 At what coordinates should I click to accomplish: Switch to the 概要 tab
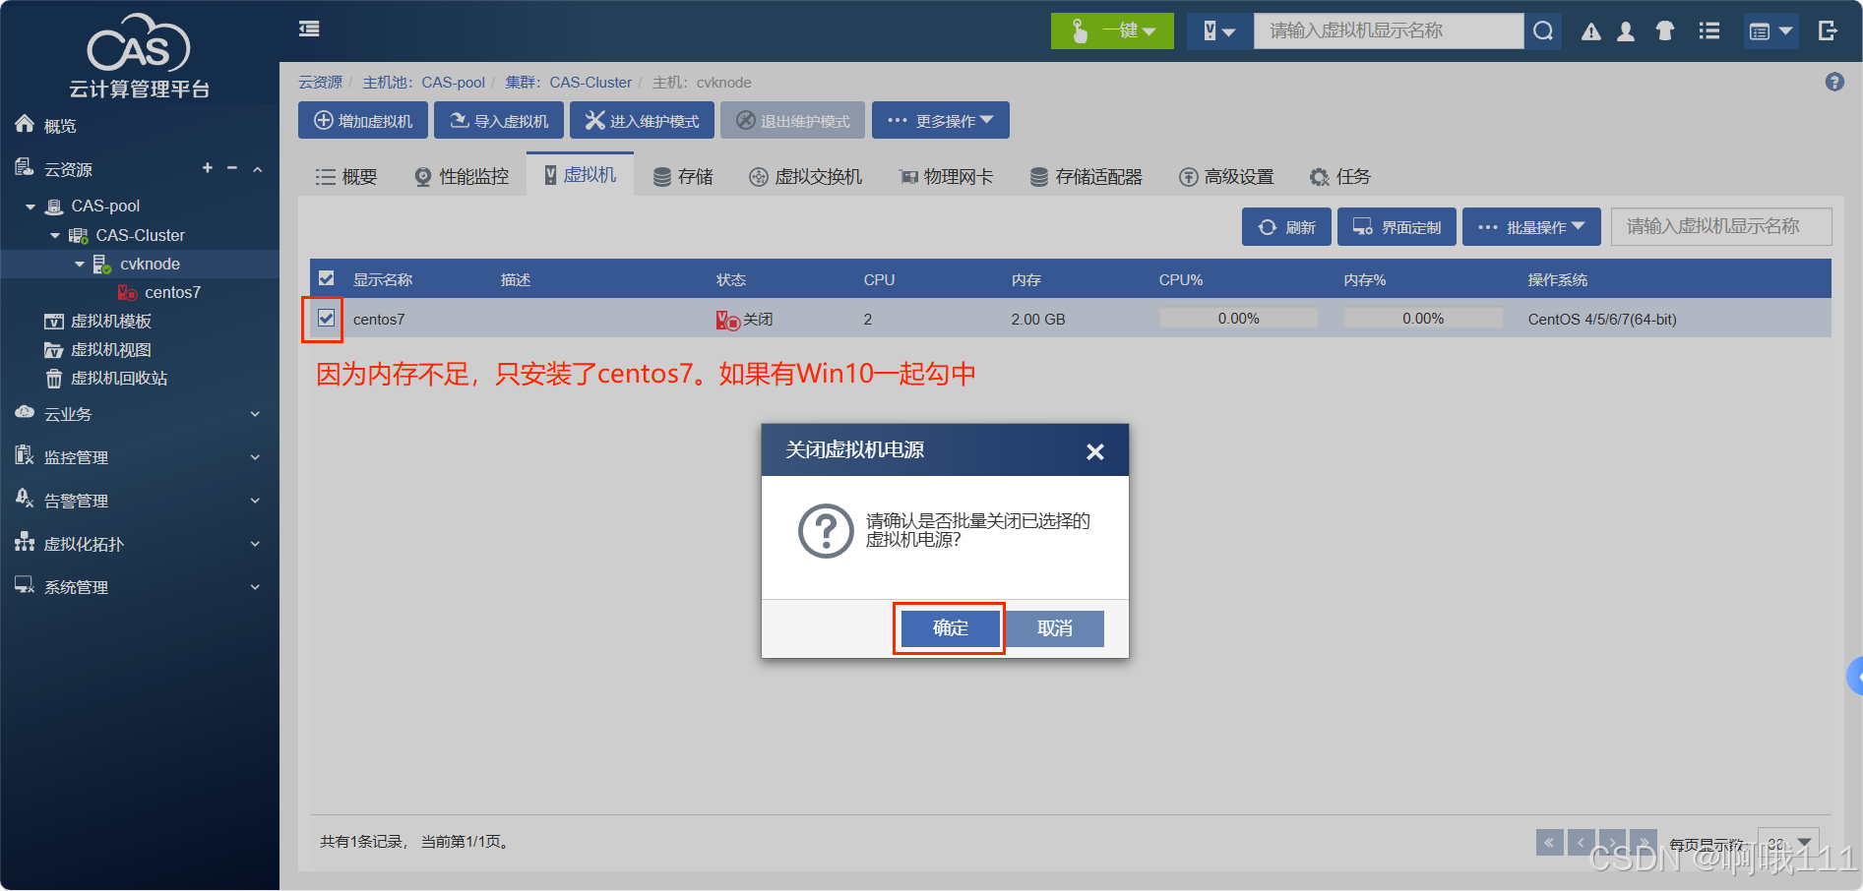tap(346, 177)
